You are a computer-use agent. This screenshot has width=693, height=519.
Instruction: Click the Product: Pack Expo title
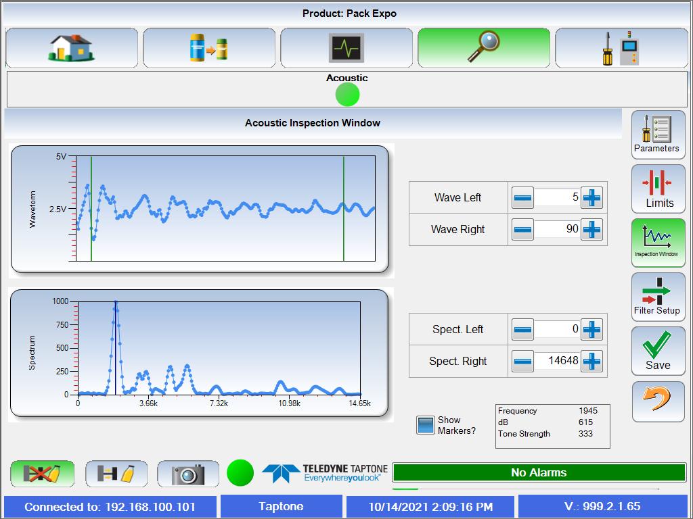click(349, 14)
